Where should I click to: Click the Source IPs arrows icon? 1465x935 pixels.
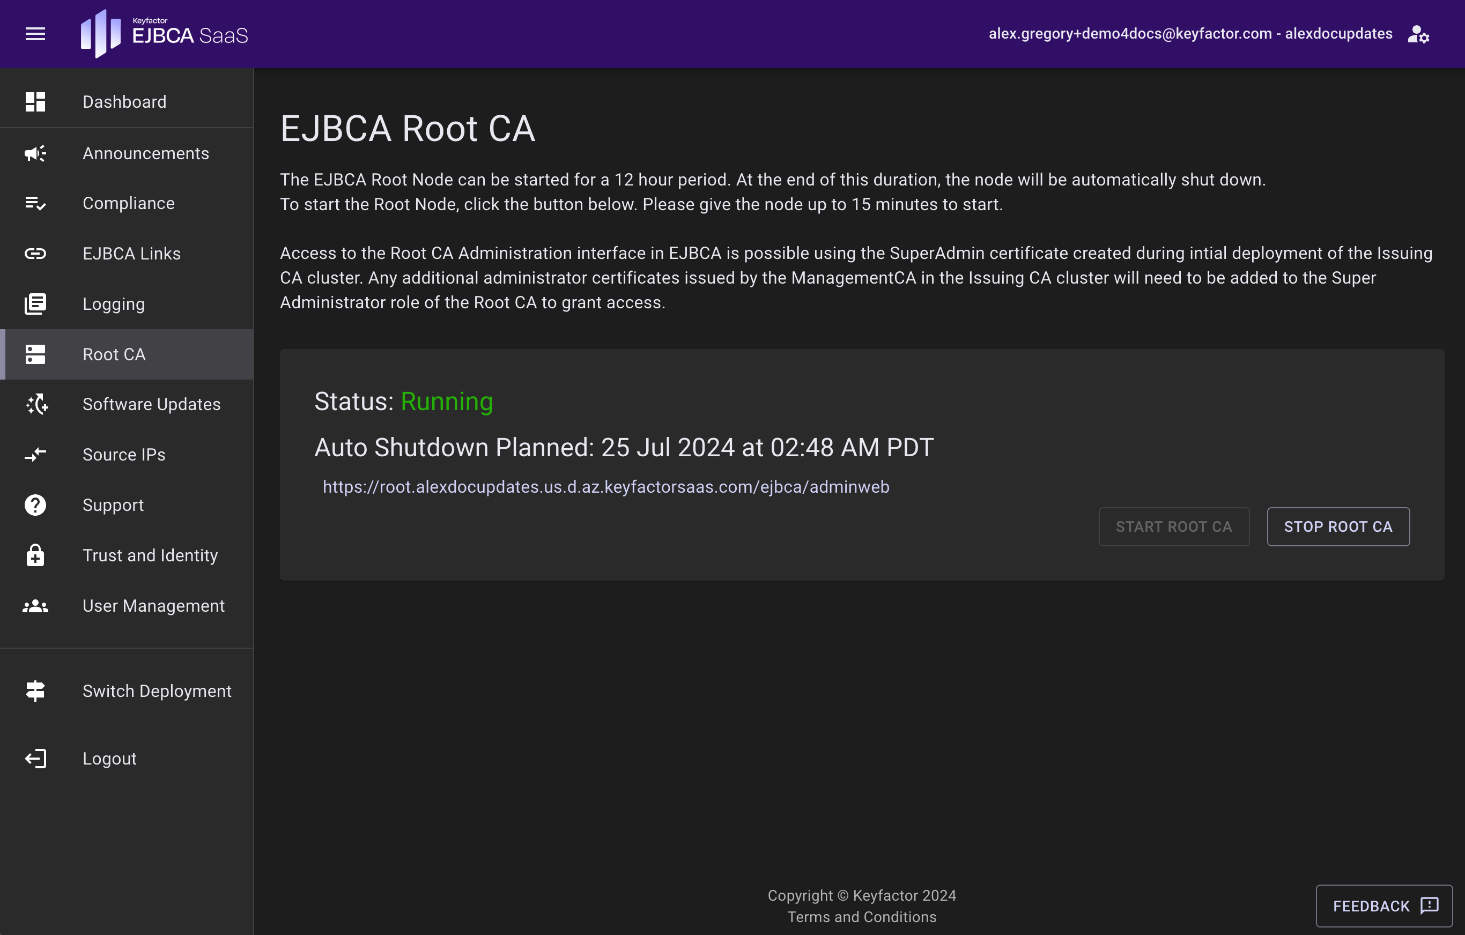(x=35, y=455)
